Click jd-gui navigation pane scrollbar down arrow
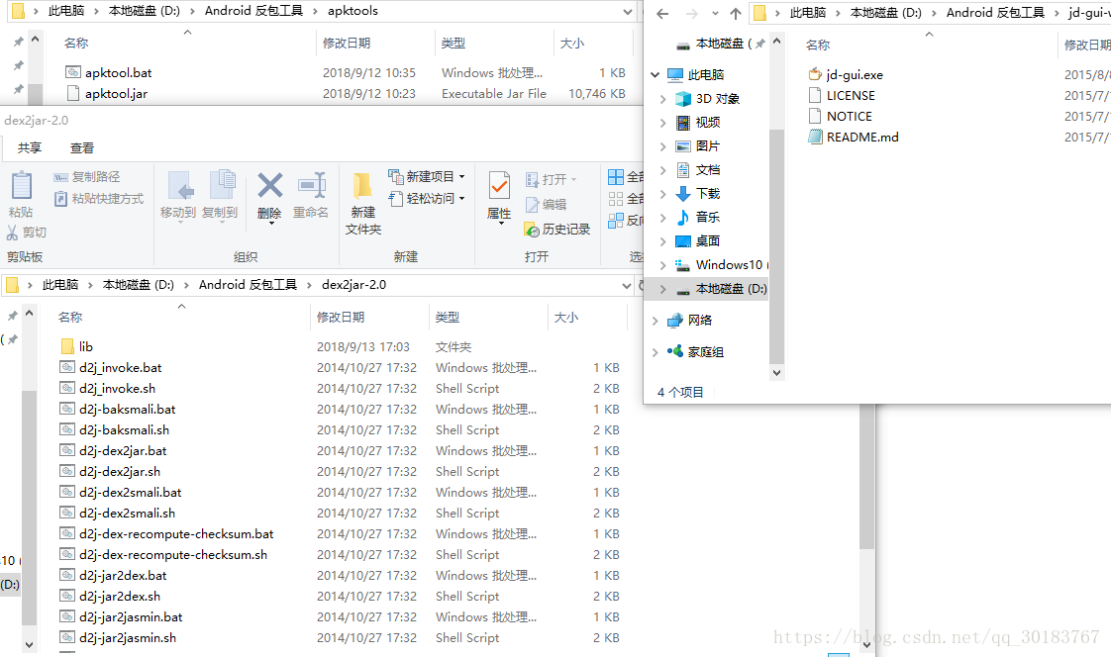Viewport: 1111px width, 657px height. [x=776, y=372]
